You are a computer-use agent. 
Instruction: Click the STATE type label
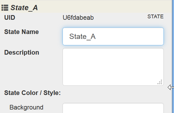point(155,17)
